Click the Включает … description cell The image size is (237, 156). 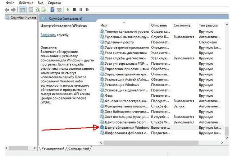160,128
